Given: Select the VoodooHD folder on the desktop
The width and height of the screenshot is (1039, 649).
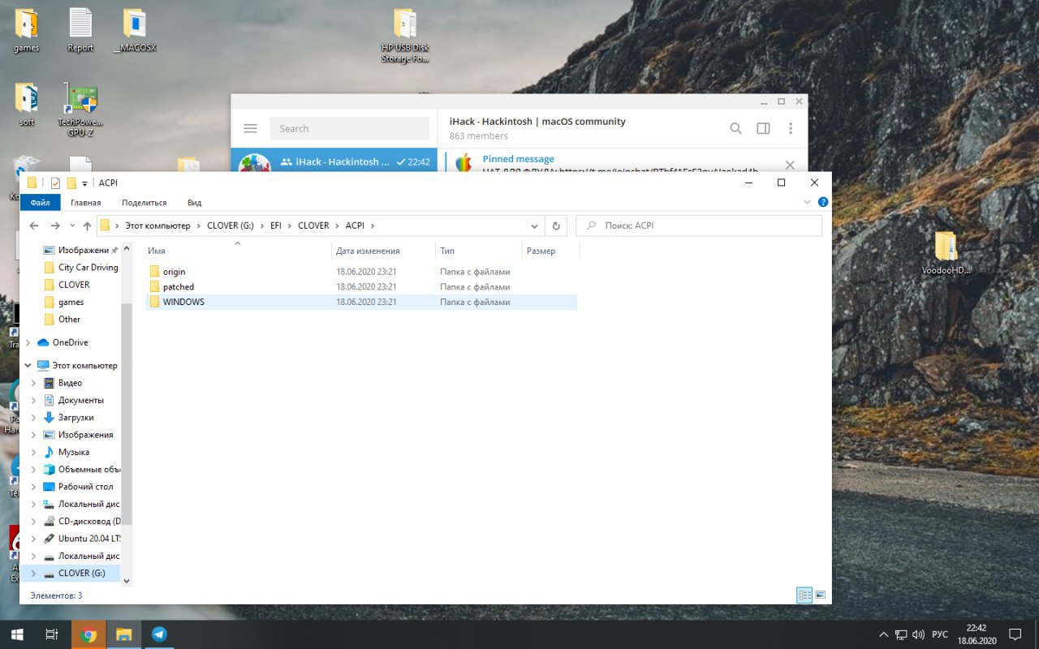Looking at the screenshot, I should 946,254.
